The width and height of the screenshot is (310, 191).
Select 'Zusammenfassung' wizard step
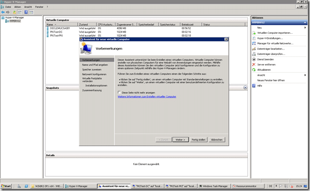click(92, 90)
